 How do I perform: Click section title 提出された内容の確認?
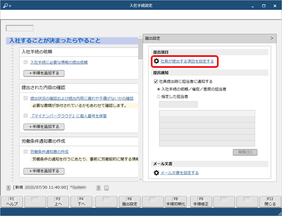click(x=43, y=87)
